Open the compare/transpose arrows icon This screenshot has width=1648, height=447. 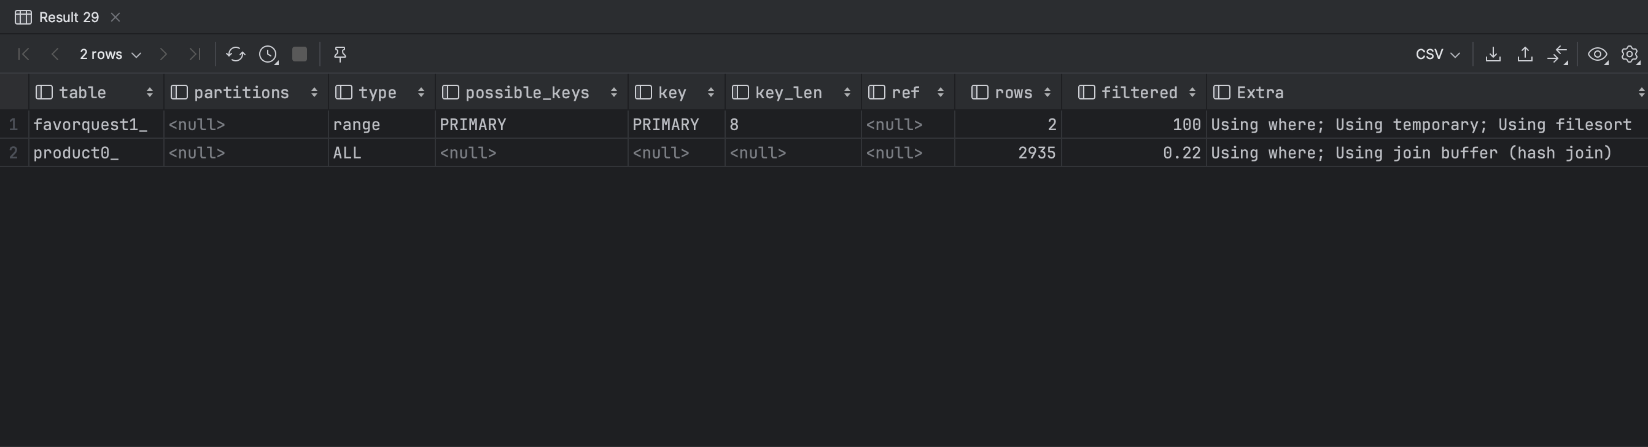point(1557,55)
